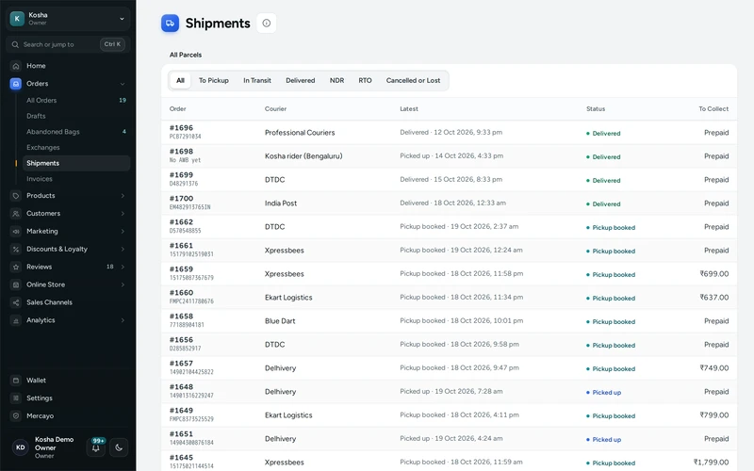
Task: Expand the Marketing submenu chevron
Action: pos(123,231)
